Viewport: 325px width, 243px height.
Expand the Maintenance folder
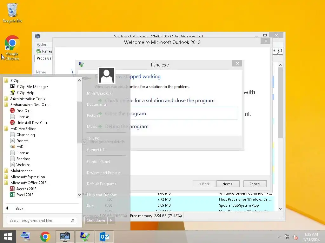coord(18,171)
